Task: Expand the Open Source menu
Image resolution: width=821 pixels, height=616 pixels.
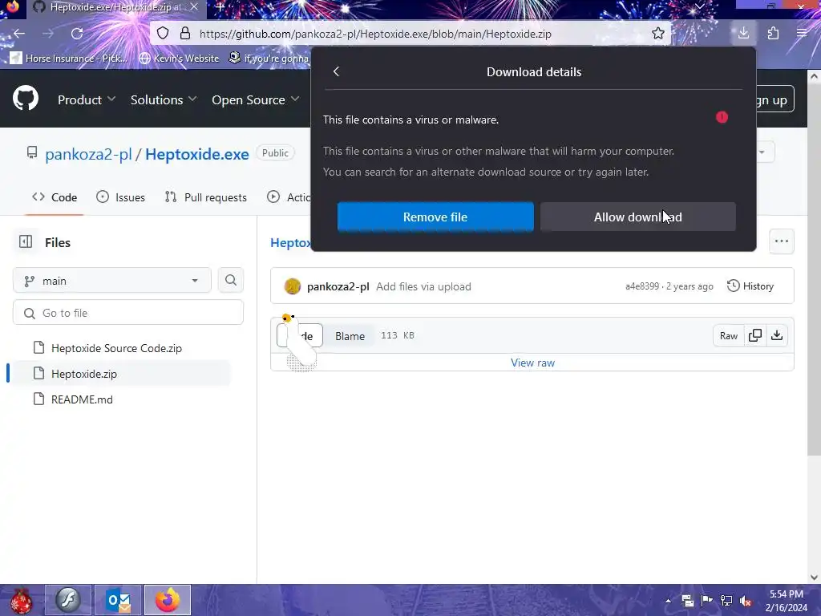Action: pos(256,99)
